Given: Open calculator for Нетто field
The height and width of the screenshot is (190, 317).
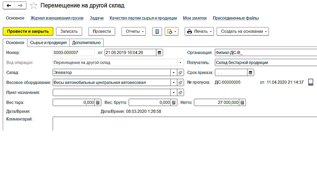Looking at the screenshot, I should 242,102.
